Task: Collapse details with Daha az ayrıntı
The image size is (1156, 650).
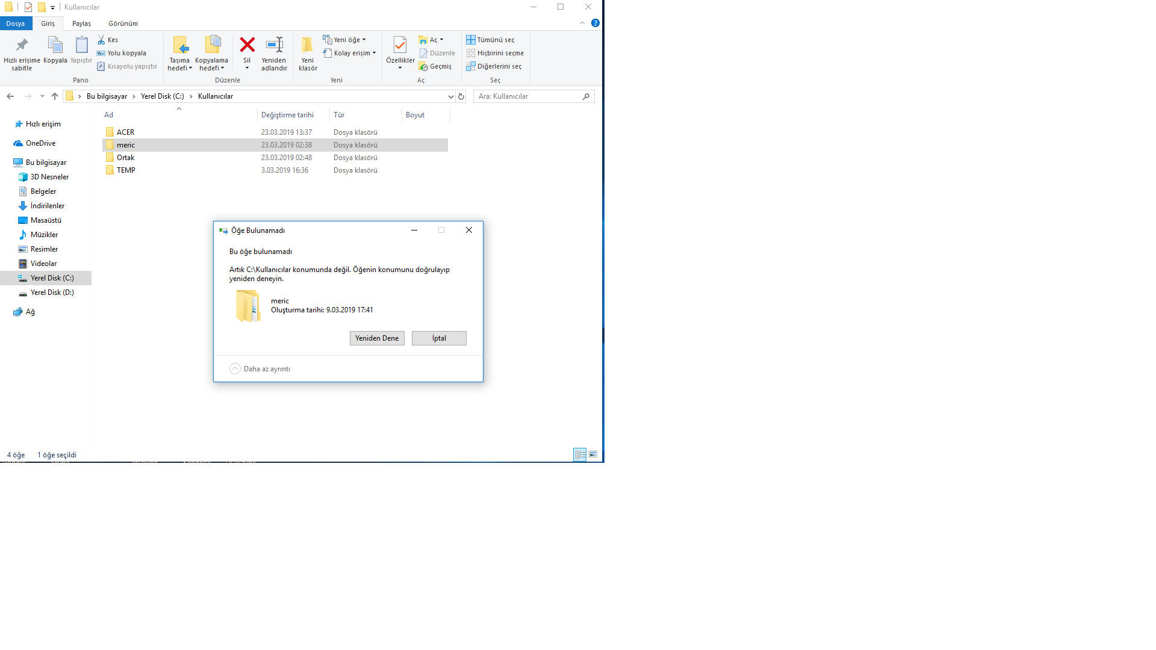Action: [x=235, y=369]
